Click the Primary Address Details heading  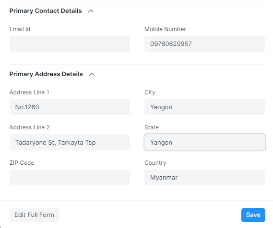pyautogui.click(x=46, y=74)
